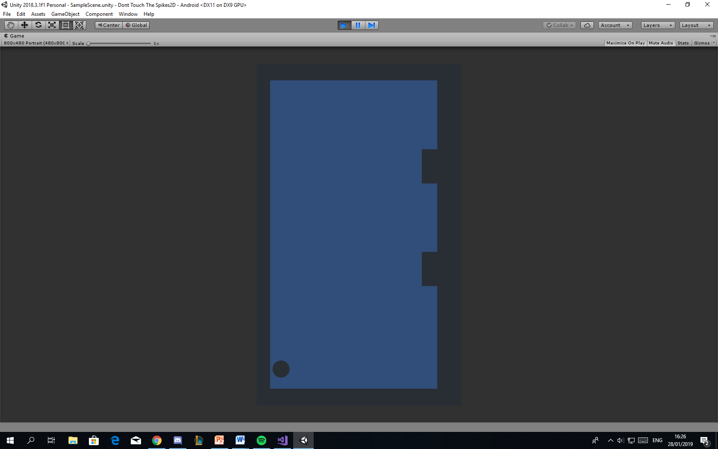Switch pivot mode using the Center button

pos(108,25)
